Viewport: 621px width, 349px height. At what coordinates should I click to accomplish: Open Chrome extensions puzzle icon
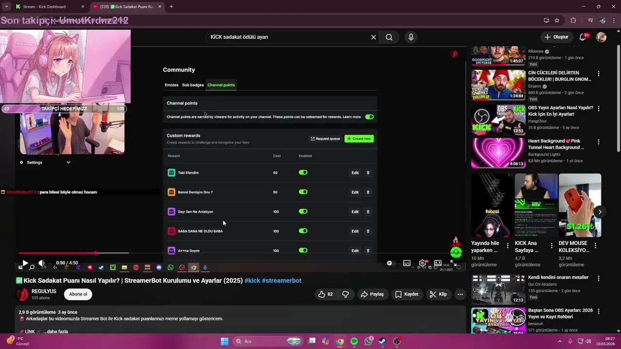(x=573, y=20)
